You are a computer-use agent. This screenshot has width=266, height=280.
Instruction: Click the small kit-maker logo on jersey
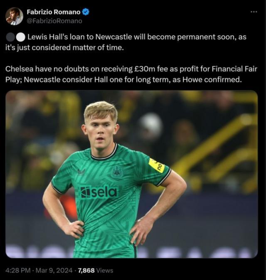coord(81,172)
